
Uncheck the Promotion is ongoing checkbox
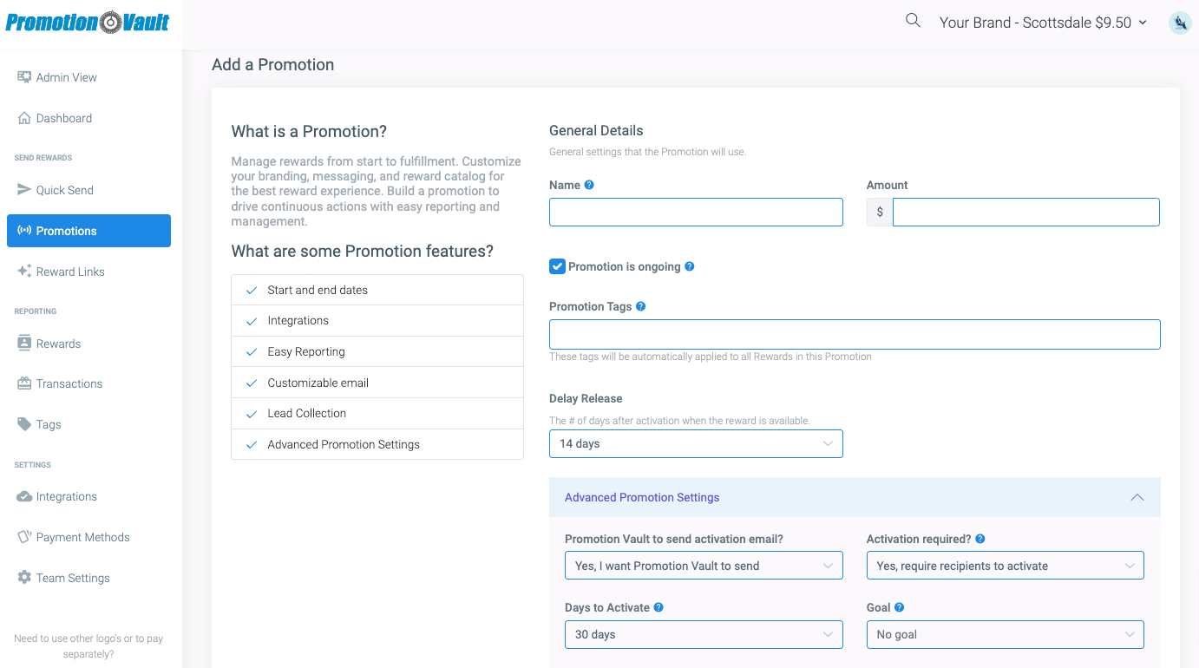pyautogui.click(x=557, y=266)
